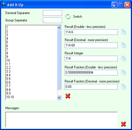The image size is (132, 130).
Task: Click the line reading 3.3
Action: pyautogui.click(x=8, y=71)
